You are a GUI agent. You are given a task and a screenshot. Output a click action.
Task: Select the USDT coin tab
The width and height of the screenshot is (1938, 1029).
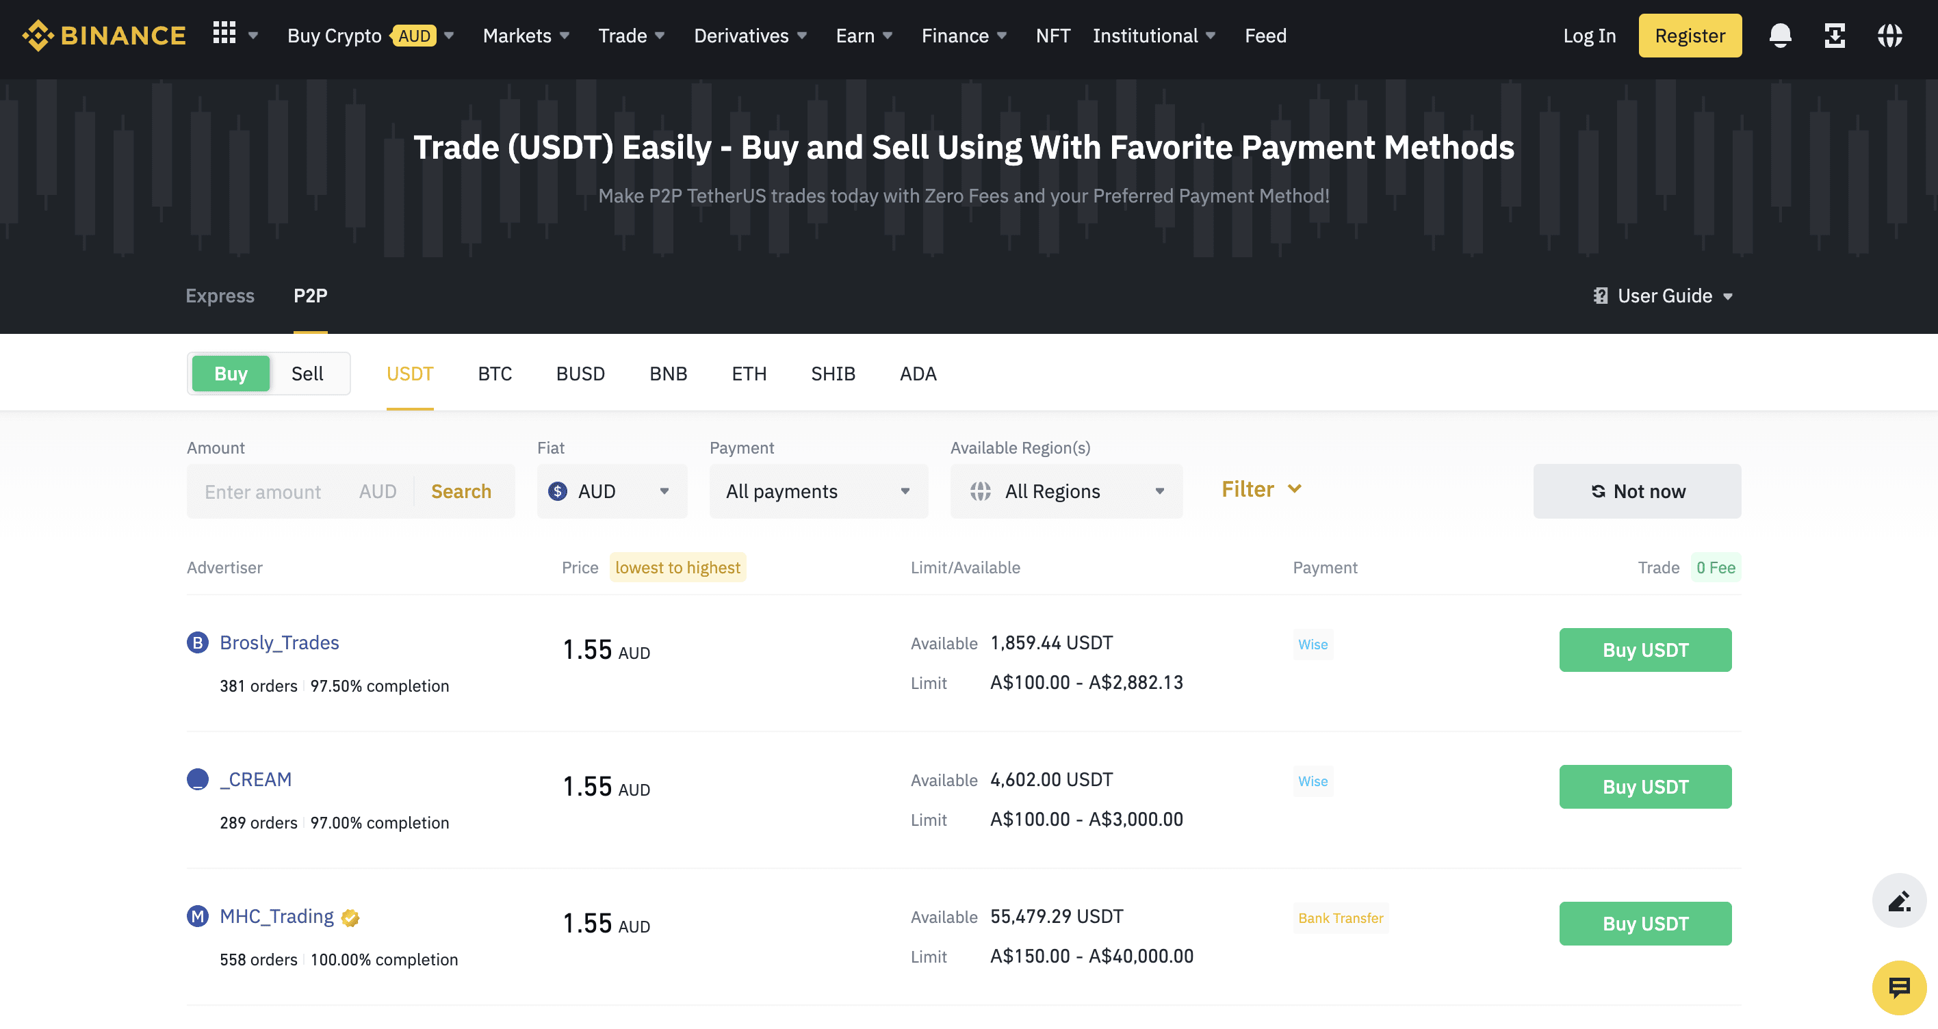[409, 373]
